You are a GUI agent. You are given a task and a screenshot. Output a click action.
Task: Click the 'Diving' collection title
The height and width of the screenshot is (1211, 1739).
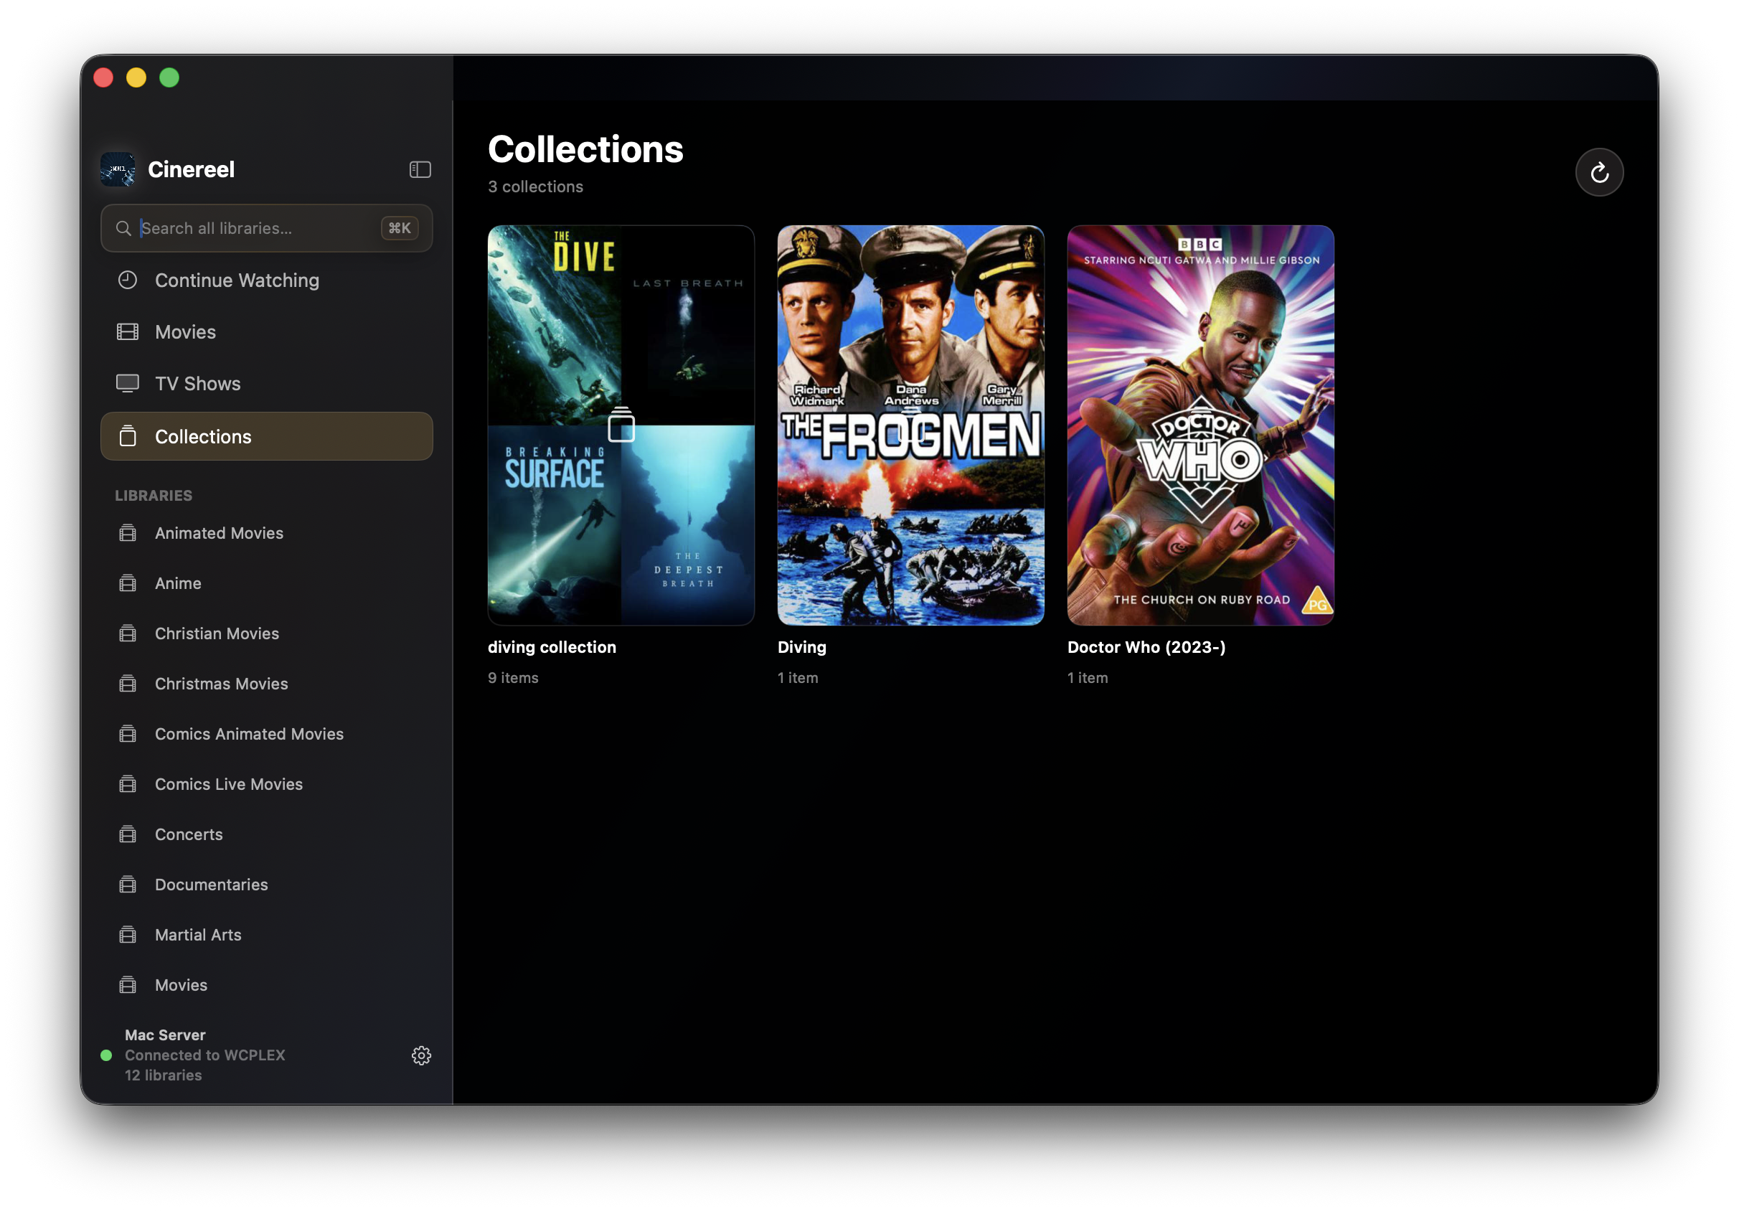coord(802,647)
